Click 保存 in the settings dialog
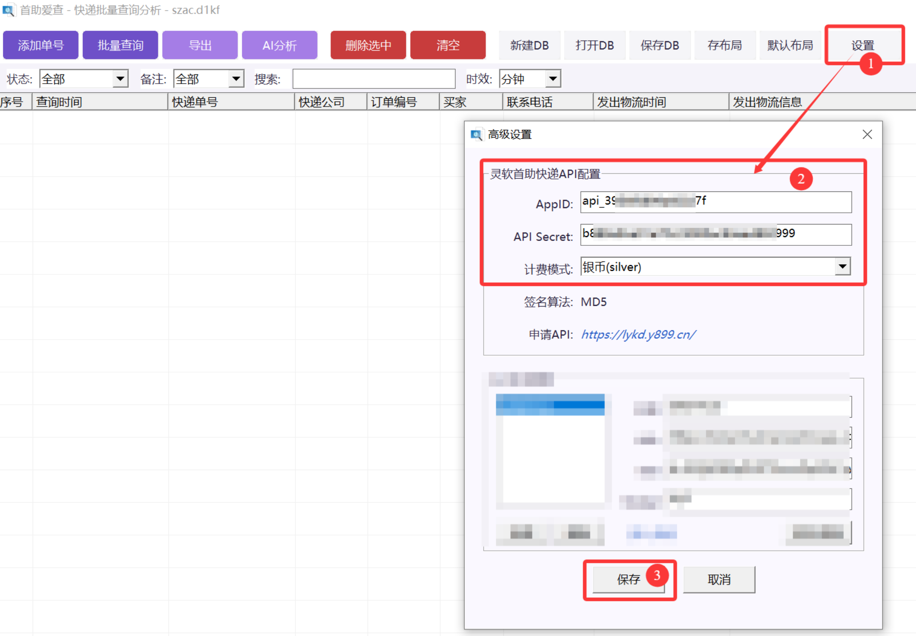This screenshot has width=916, height=636. [628, 579]
